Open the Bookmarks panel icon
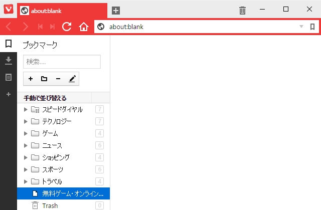 pyautogui.click(x=9, y=44)
